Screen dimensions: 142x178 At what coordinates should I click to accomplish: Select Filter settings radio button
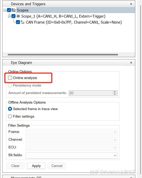(x=10, y=116)
